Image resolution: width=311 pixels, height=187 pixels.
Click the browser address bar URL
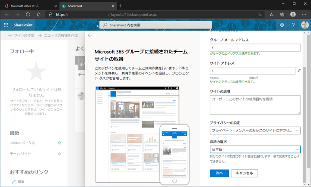(x=155, y=15)
